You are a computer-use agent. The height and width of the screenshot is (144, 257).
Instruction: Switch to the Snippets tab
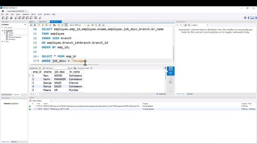point(190,94)
